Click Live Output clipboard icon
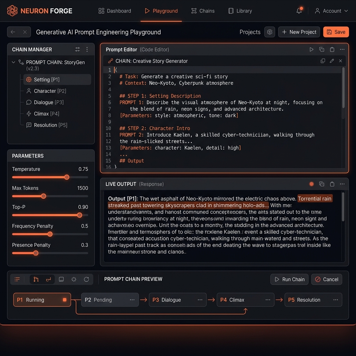Screen dimensions: 356x356 click(332, 184)
